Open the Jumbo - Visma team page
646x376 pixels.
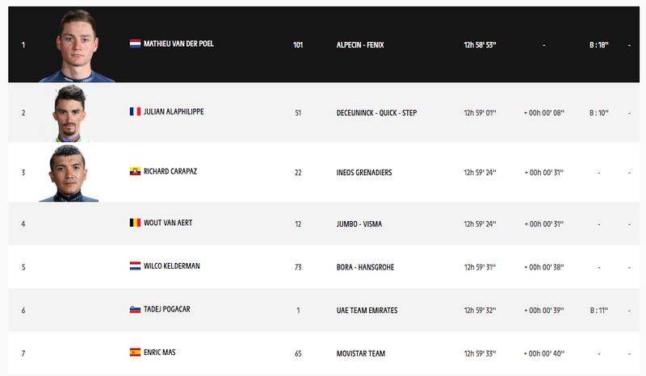point(359,224)
